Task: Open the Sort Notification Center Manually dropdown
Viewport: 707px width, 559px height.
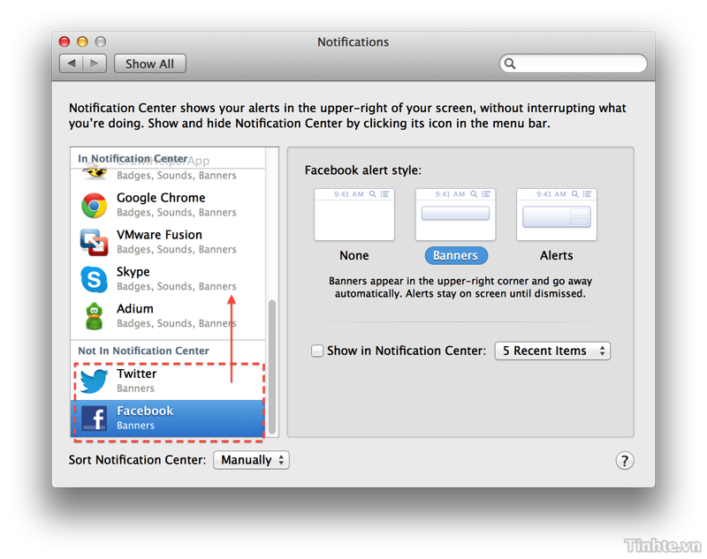Action: pos(251,460)
